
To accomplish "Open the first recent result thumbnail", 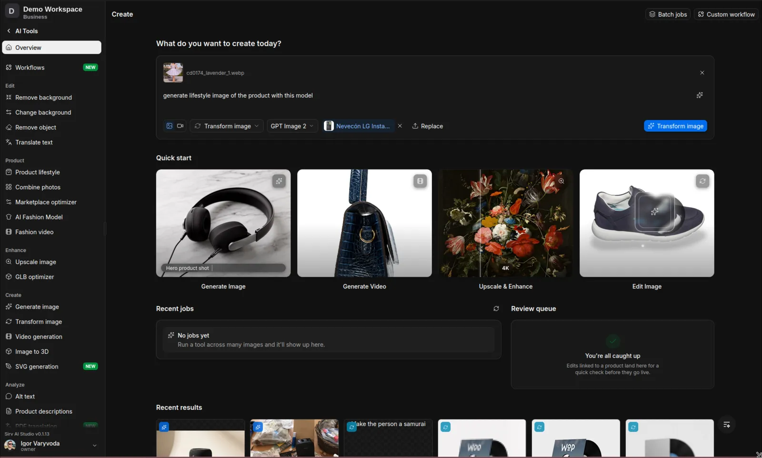I will point(201,438).
